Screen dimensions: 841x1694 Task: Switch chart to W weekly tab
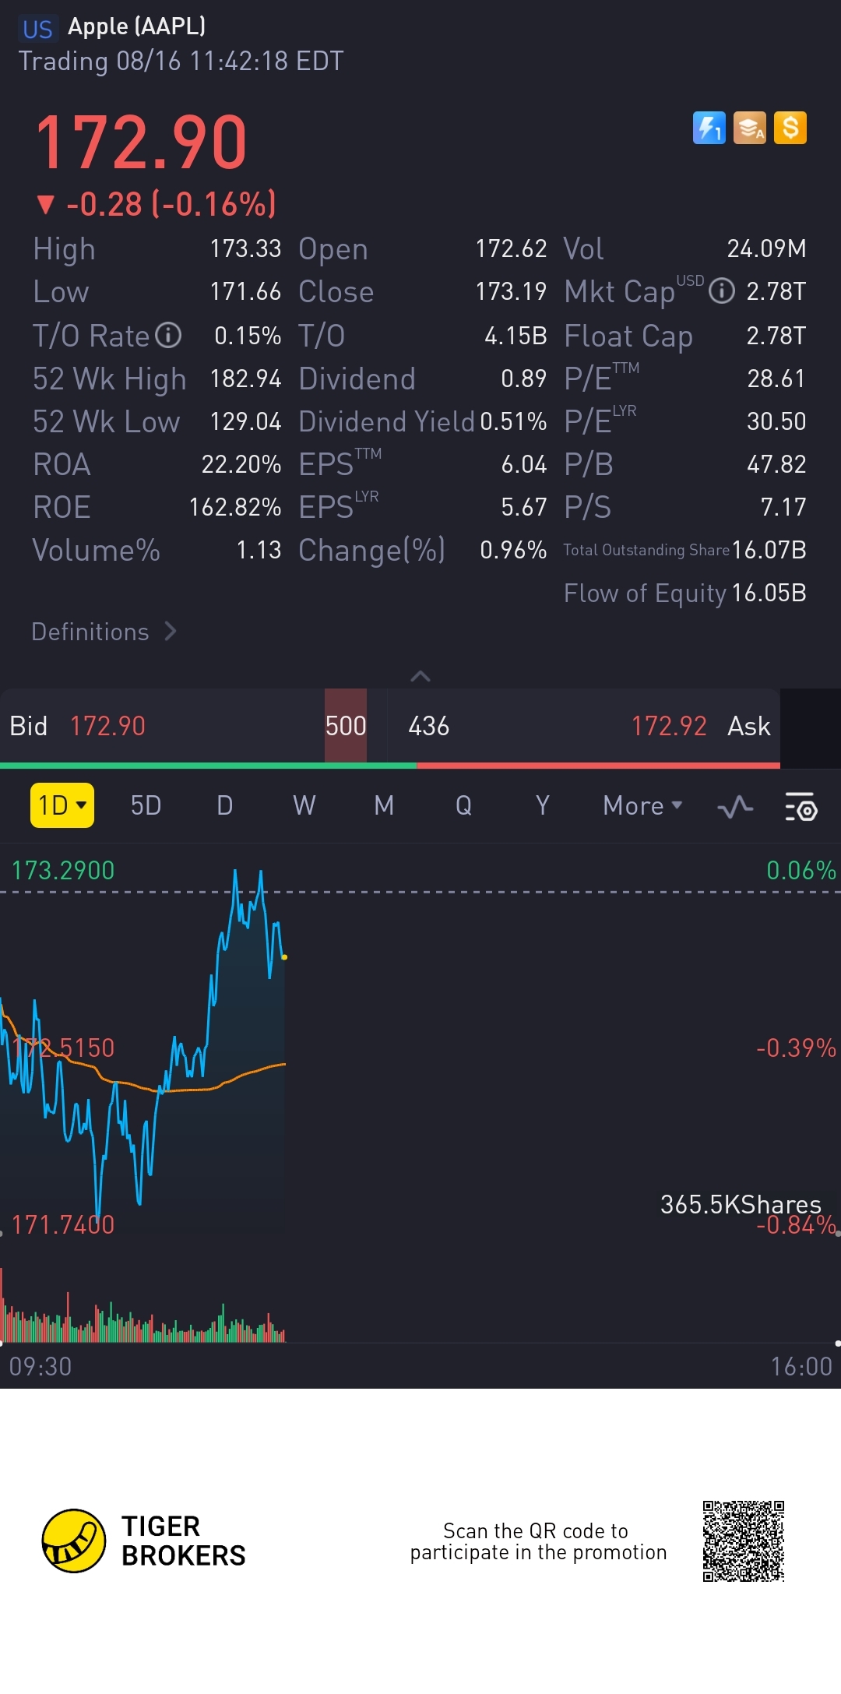[x=304, y=805]
